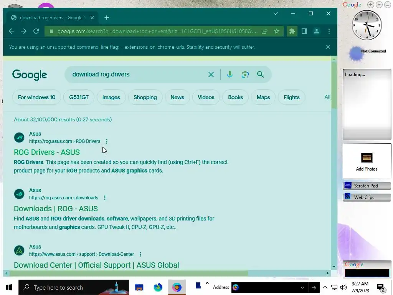Image resolution: width=393 pixels, height=295 pixels.
Task: Click the scroll down arrow
Action: click(x=334, y=267)
